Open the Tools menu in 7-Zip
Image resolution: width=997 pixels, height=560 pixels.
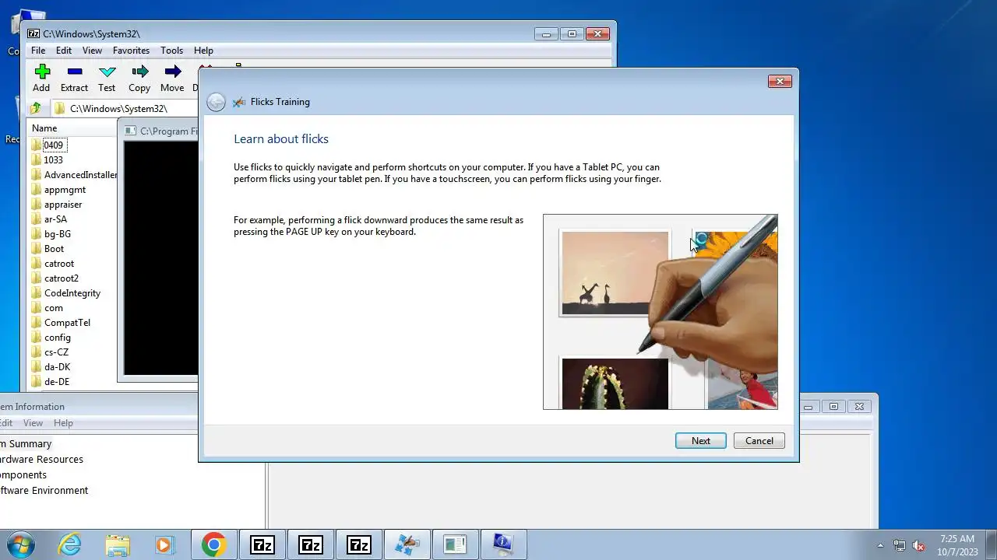171,51
